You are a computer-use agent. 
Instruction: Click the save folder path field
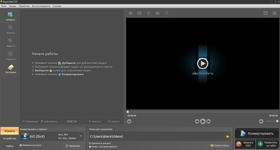click(157, 136)
